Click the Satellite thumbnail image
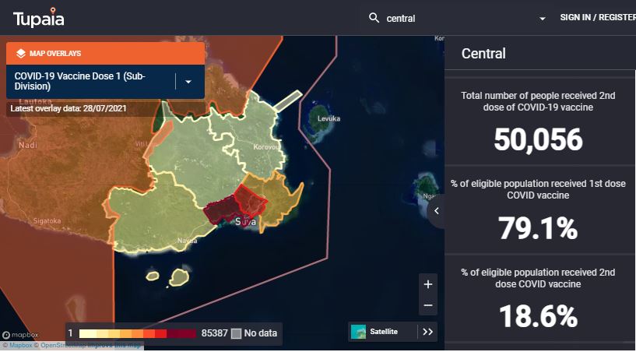The width and height of the screenshot is (636, 352). tap(358, 332)
